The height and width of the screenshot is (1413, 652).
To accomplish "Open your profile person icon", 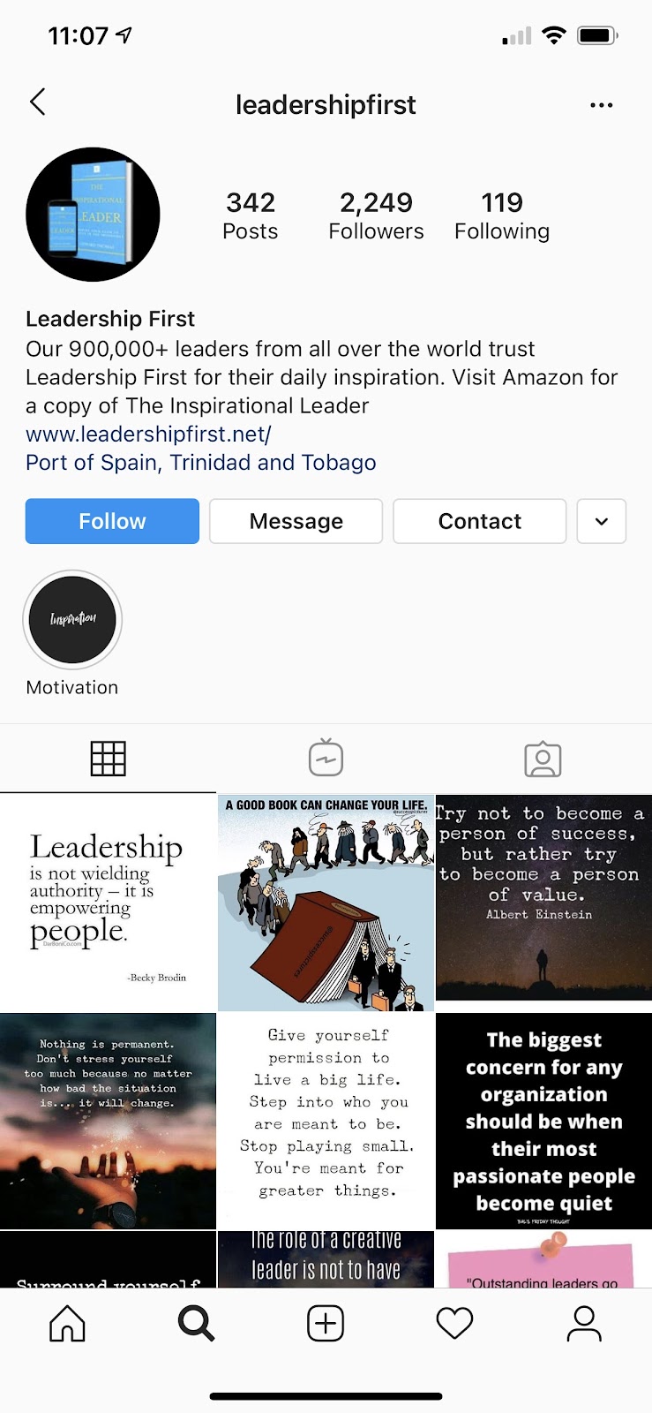I will pyautogui.click(x=584, y=1323).
